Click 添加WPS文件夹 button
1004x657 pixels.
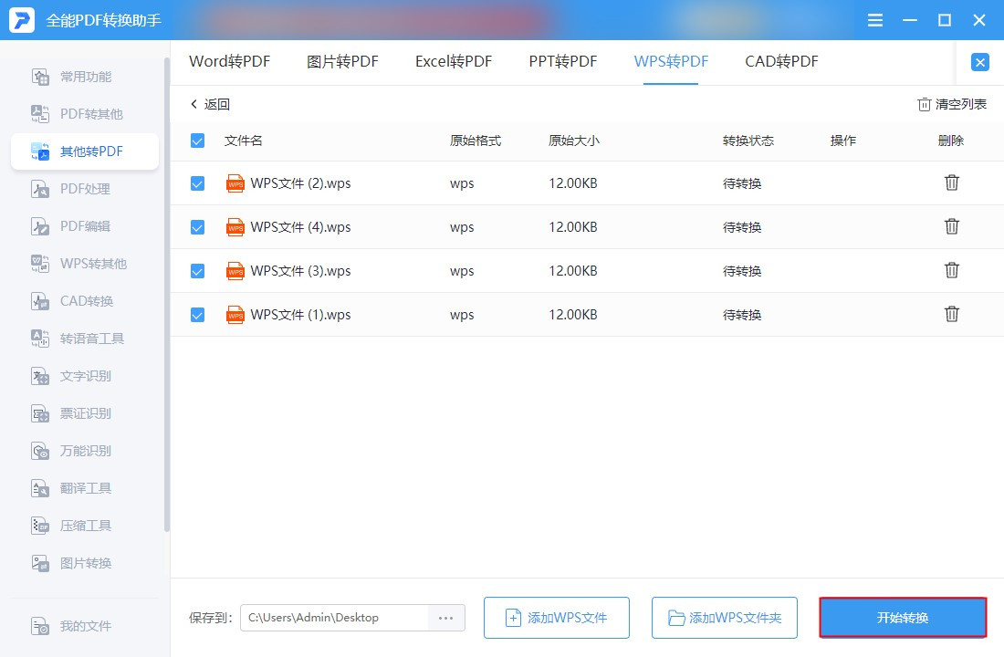point(724,618)
